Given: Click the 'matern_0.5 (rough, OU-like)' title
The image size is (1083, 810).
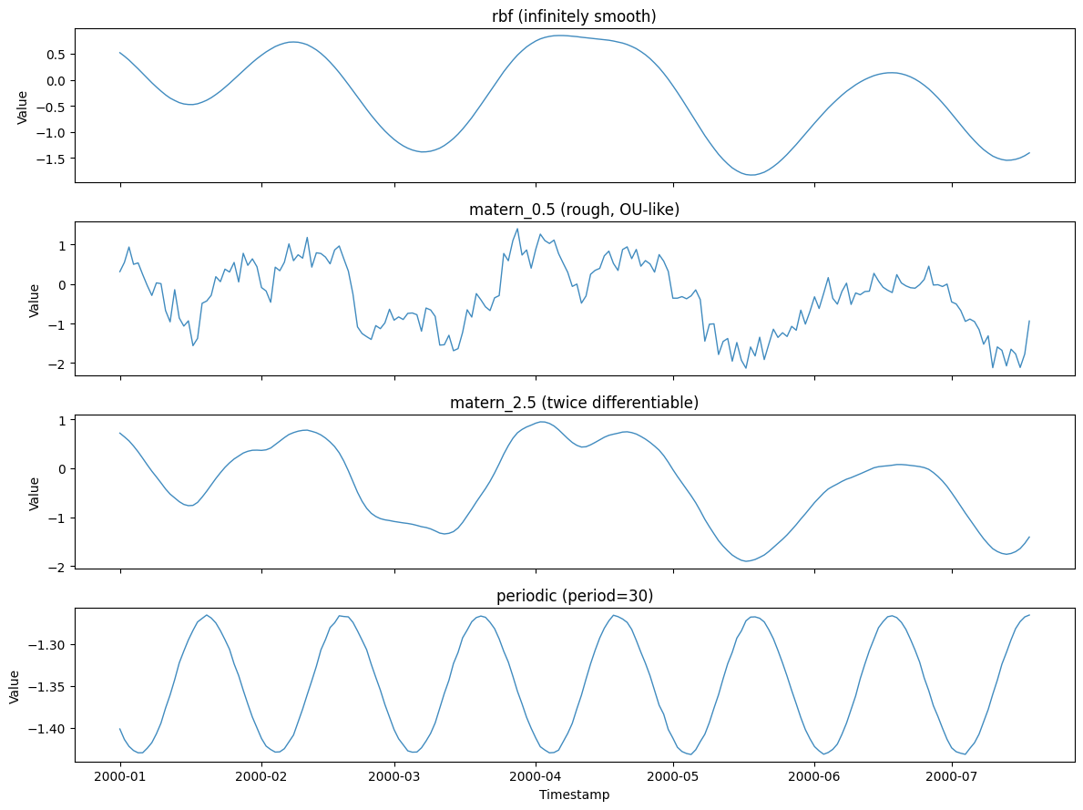Looking at the screenshot, I should click(x=574, y=210).
